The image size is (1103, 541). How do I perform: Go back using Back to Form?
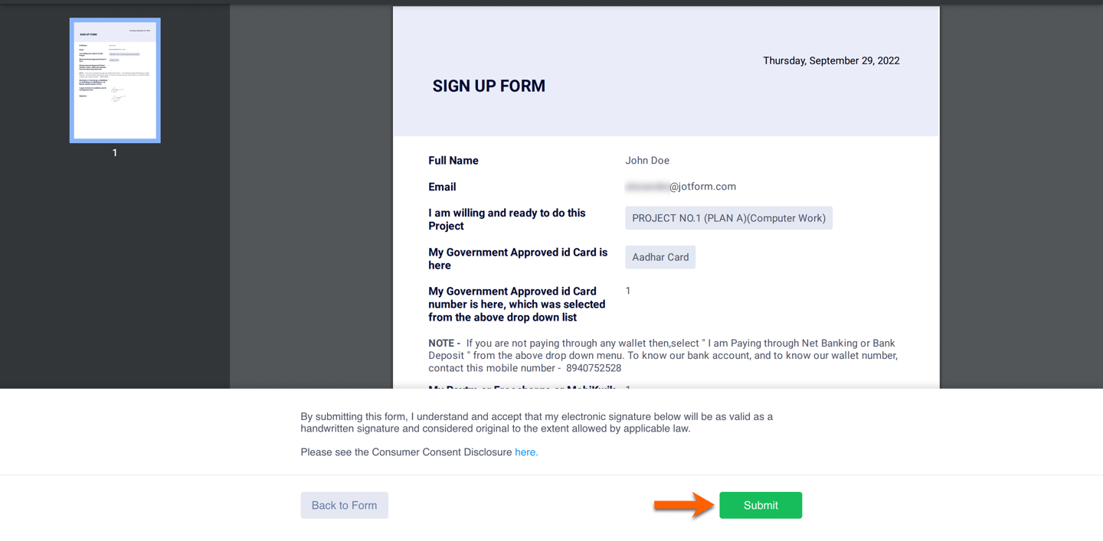click(344, 505)
